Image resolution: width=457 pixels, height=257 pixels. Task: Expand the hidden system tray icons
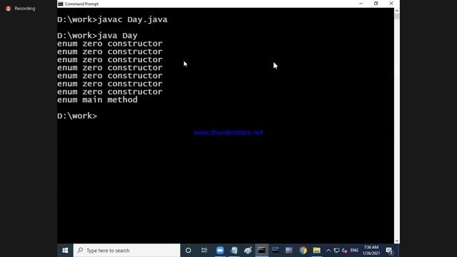[328, 251]
